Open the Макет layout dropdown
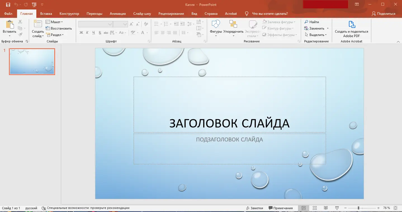The image size is (402, 212). tap(54, 22)
